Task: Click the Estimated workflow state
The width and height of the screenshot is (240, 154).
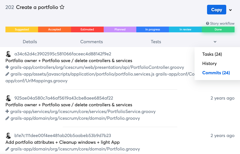Action: (87, 29)
